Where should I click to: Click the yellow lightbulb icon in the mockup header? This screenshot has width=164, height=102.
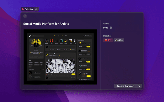[x=55, y=36]
